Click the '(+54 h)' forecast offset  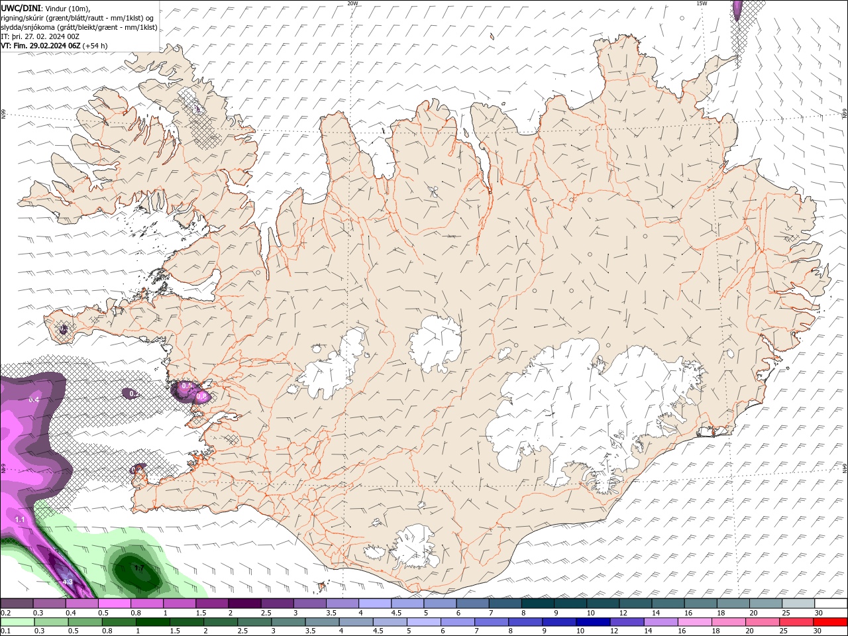point(95,46)
